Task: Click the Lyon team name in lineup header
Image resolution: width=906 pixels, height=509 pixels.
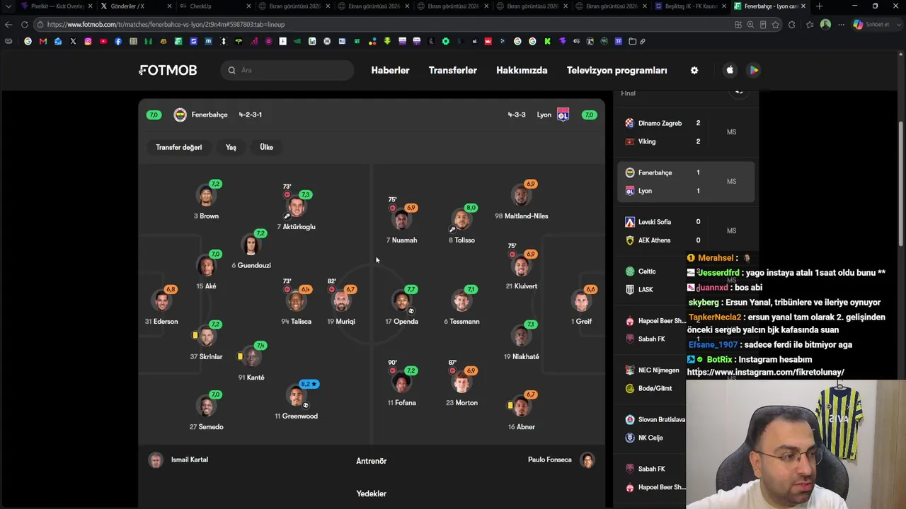Action: pos(544,115)
